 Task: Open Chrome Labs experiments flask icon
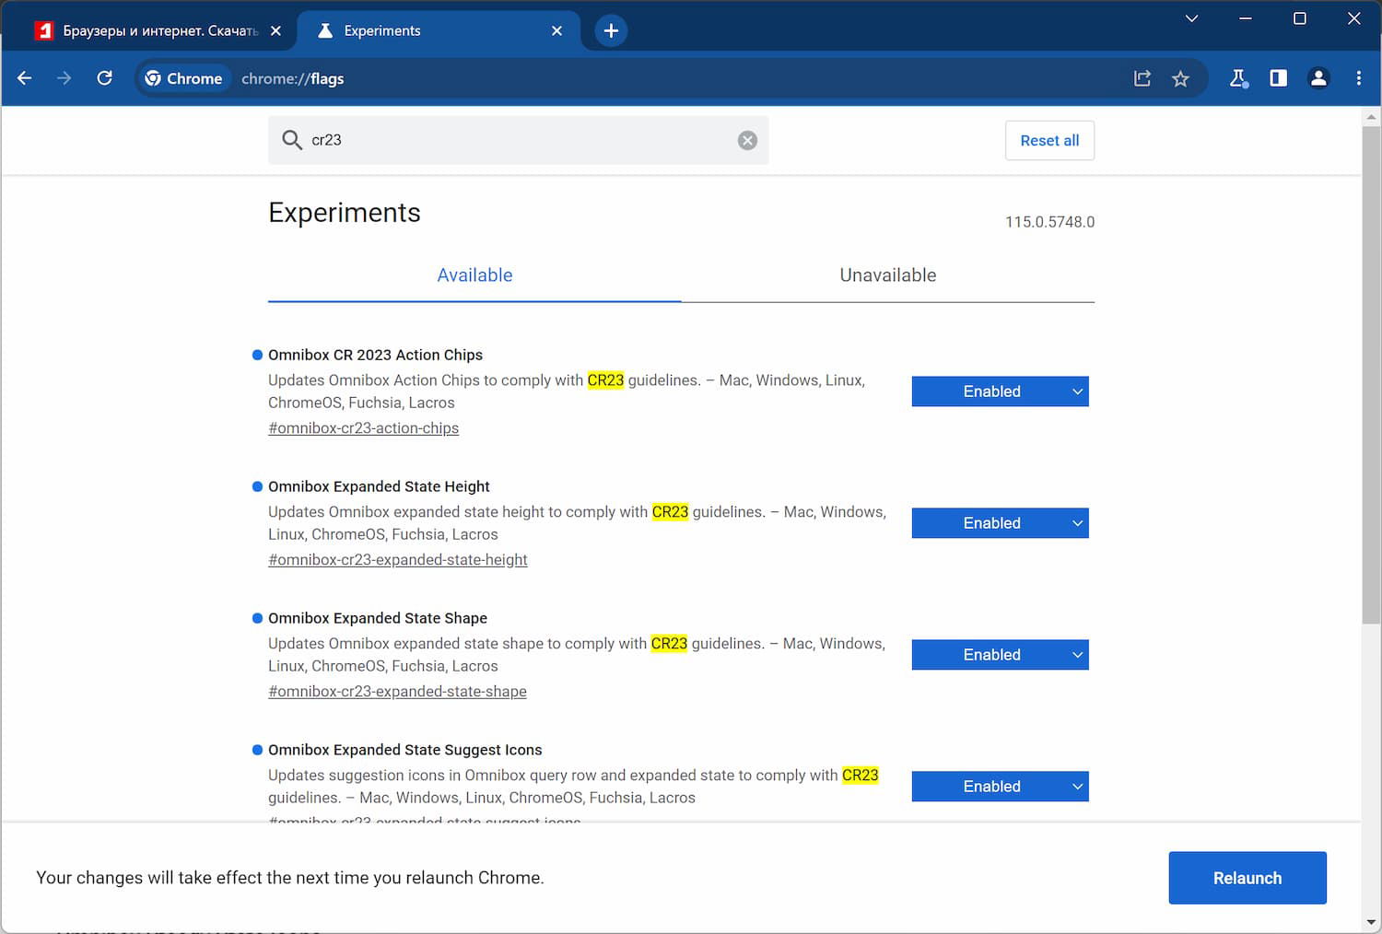(1238, 78)
